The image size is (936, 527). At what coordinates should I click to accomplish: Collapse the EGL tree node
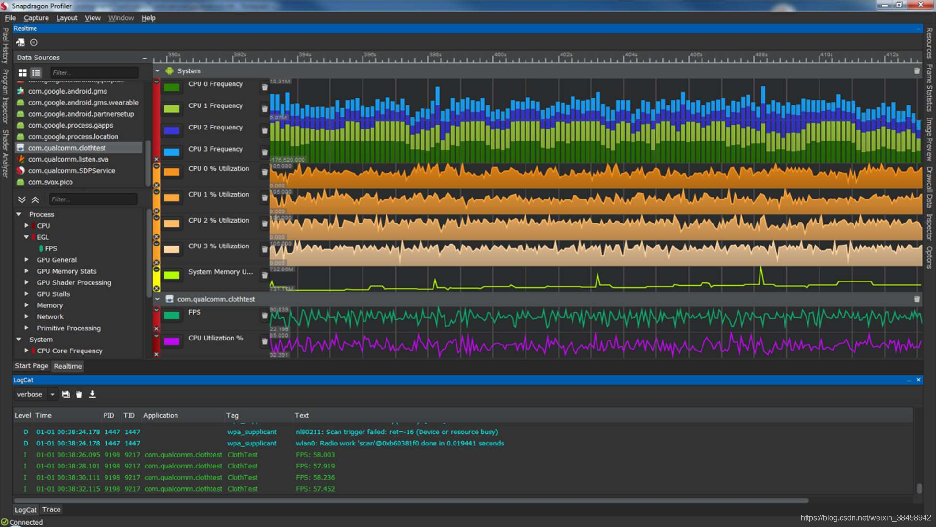tap(26, 237)
